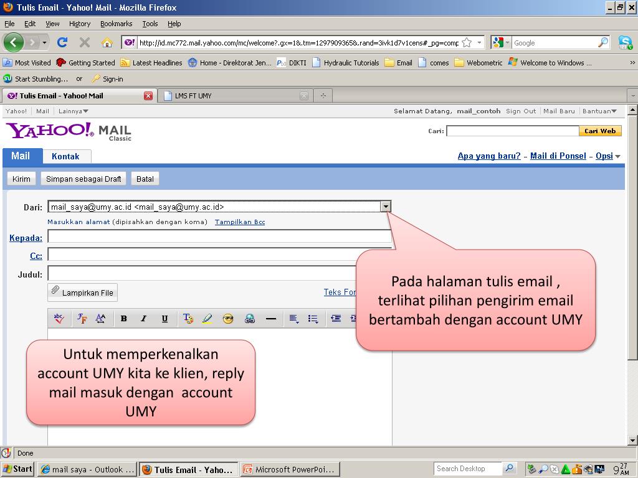The height and width of the screenshot is (478, 638).
Task: Toggle bold formatting
Action: [124, 319]
